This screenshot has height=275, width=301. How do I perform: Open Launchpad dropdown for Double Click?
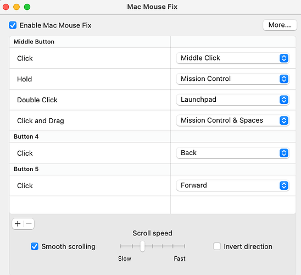(233, 100)
